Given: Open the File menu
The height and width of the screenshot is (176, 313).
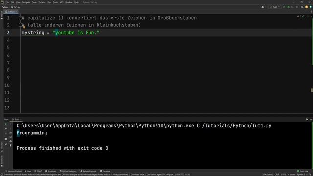Looking at the screenshot, I should click(7, 2).
